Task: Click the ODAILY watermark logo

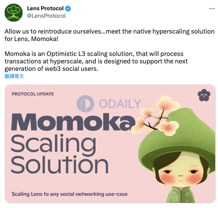Action: pos(85,104)
